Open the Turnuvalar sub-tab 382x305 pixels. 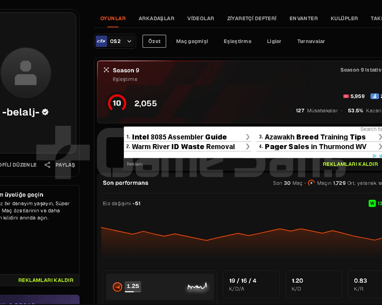(311, 41)
